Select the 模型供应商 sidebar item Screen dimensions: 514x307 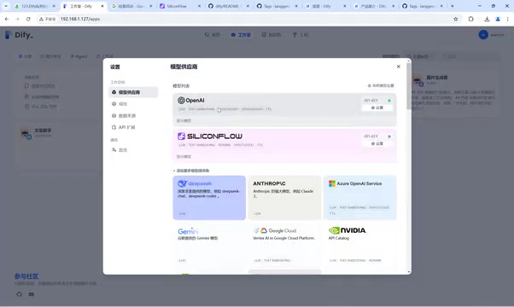(133, 92)
